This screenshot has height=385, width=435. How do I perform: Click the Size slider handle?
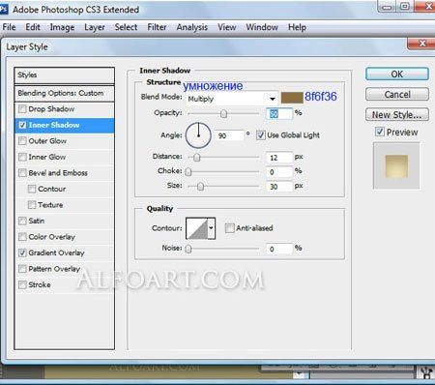200,187
